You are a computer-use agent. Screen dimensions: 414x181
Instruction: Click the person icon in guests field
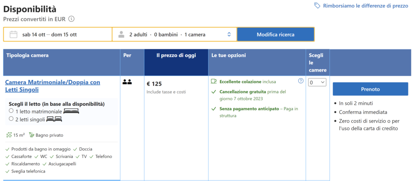click(x=121, y=35)
